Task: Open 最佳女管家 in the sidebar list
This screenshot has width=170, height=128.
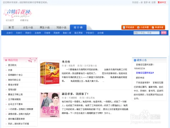Action: [x=13, y=85]
